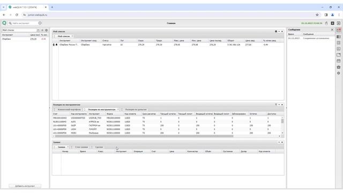This screenshot has width=343, height=193.
Task: Collapse the Позиции по инструментам panel
Action: [279, 105]
